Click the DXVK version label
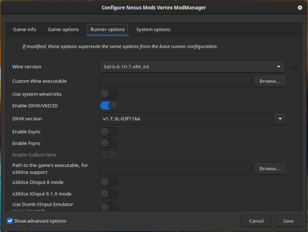 (27, 119)
